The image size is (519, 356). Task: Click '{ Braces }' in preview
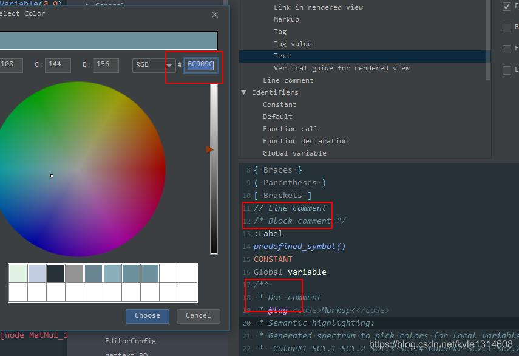pyautogui.click(x=278, y=170)
